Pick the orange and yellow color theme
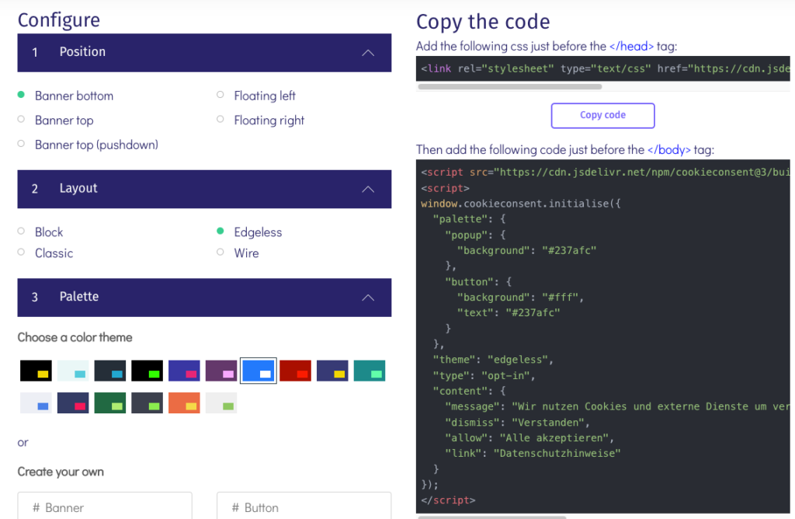Viewport: 795px width, 519px height. pyautogui.click(x=184, y=402)
